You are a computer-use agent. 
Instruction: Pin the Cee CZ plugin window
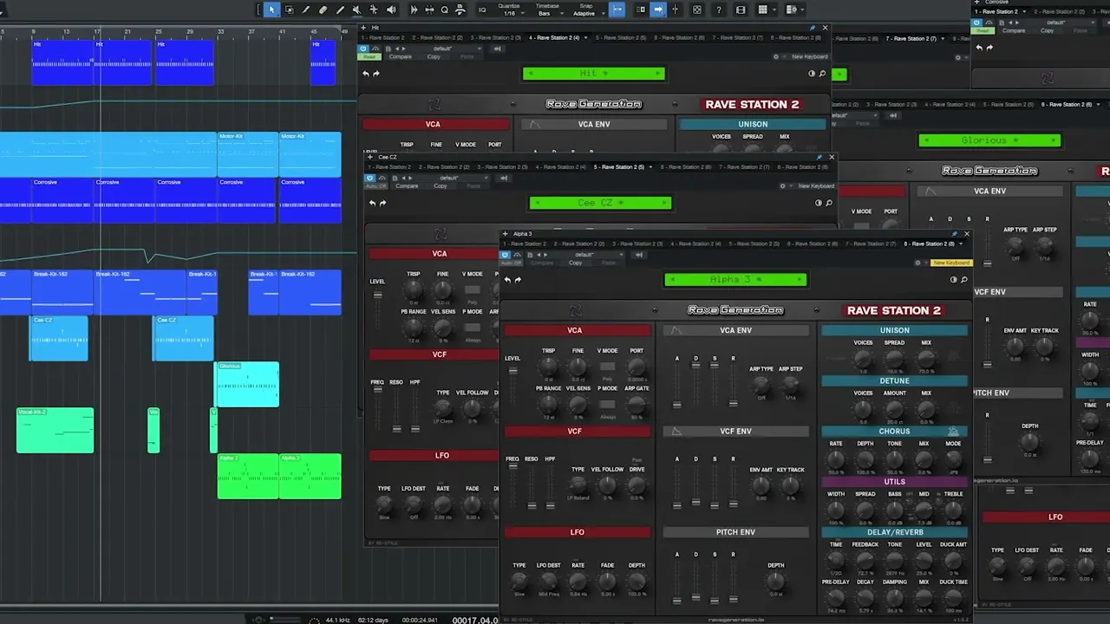819,157
